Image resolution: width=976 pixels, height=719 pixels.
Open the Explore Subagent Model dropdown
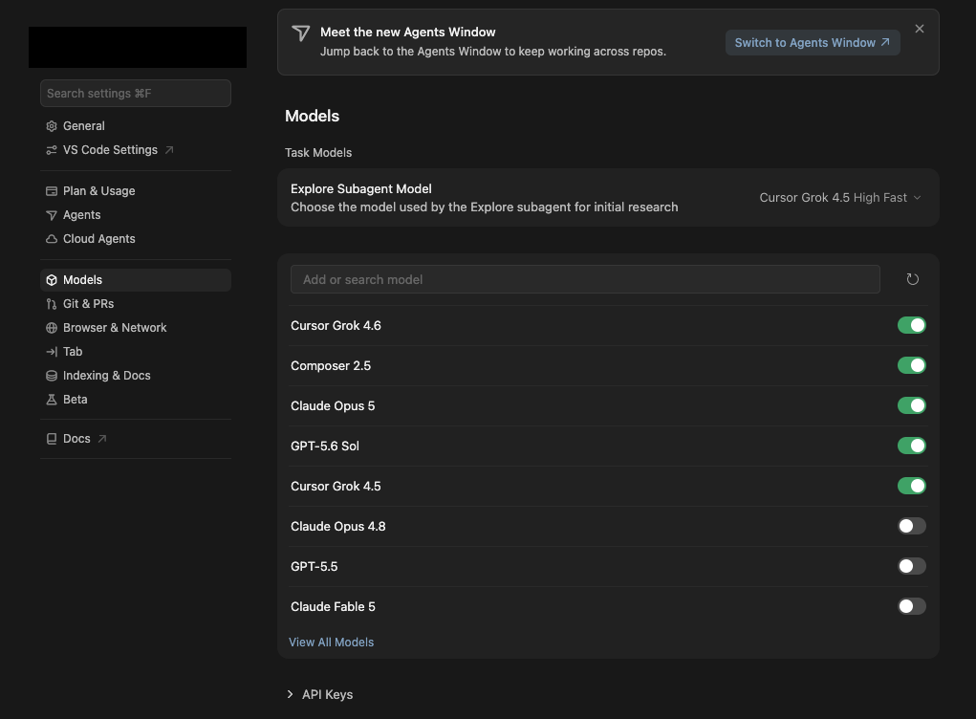click(839, 197)
